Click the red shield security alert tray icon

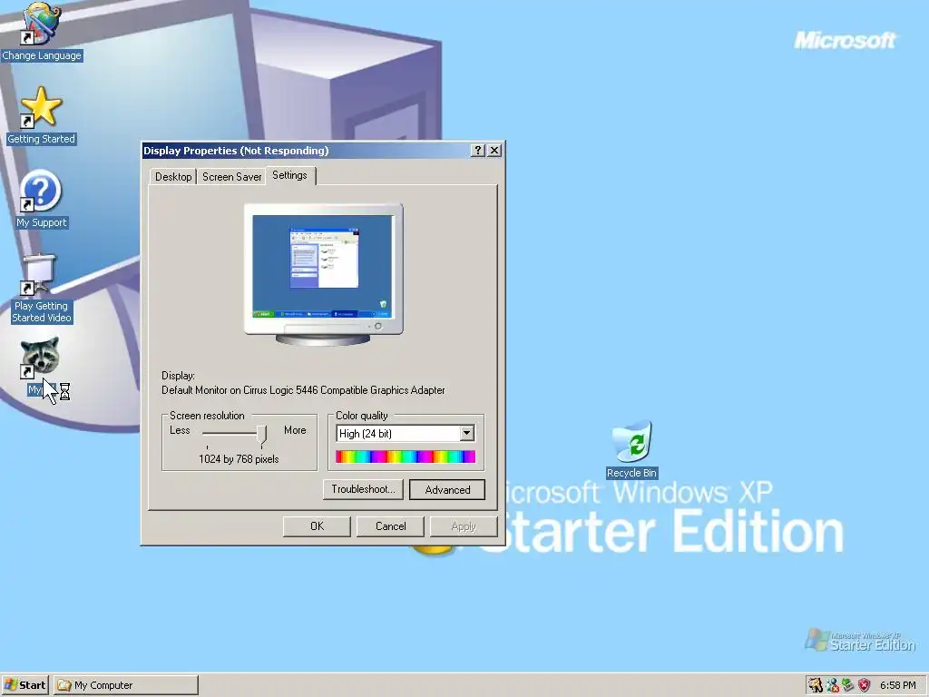point(864,685)
